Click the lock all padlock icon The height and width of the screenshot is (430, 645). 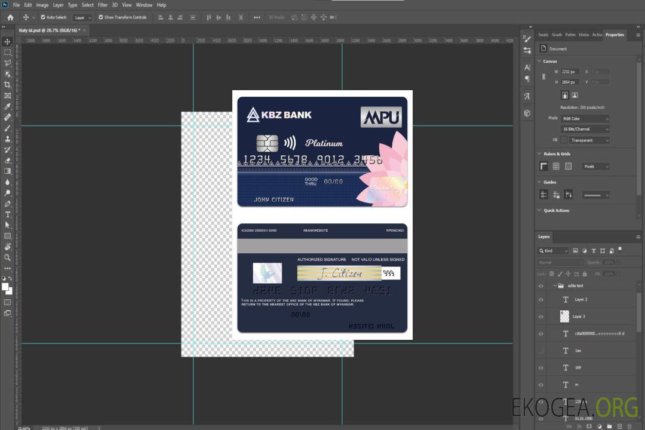tap(585, 274)
